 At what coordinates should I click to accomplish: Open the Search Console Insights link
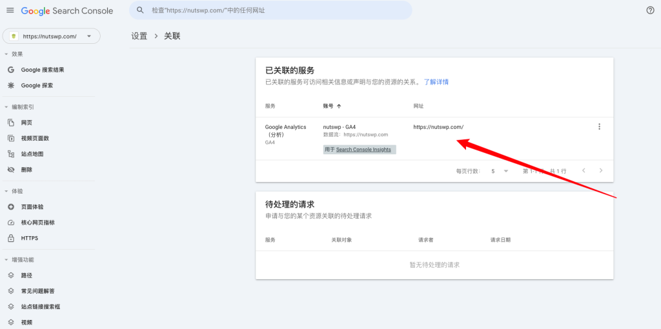363,150
